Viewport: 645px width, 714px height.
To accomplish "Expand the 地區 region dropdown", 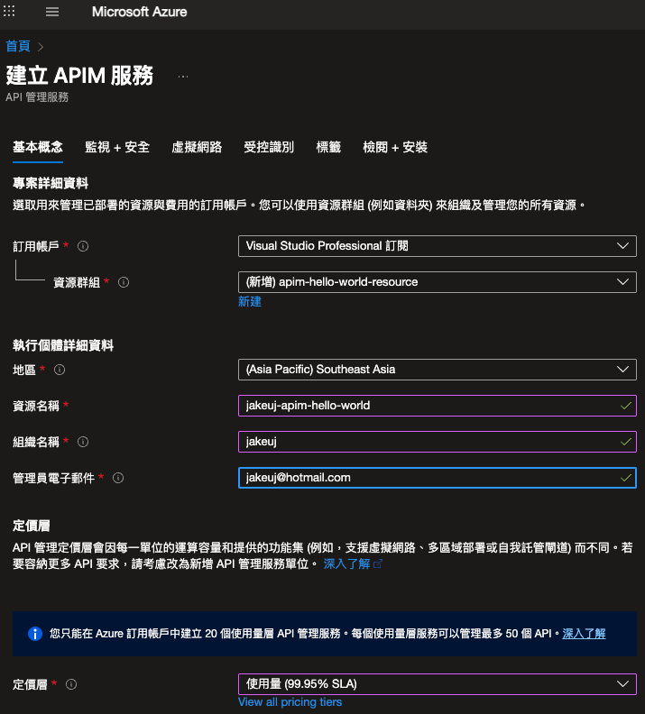I will 438,370.
